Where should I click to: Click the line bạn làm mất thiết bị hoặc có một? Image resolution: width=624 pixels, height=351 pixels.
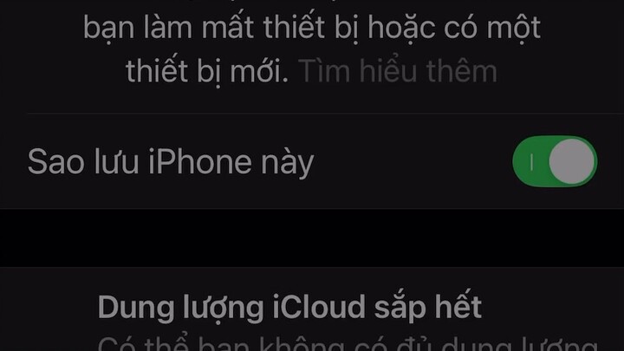tap(312, 28)
